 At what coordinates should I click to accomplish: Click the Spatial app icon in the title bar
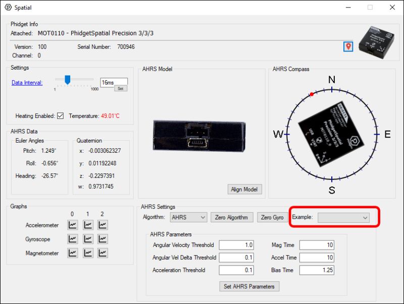coord(8,8)
